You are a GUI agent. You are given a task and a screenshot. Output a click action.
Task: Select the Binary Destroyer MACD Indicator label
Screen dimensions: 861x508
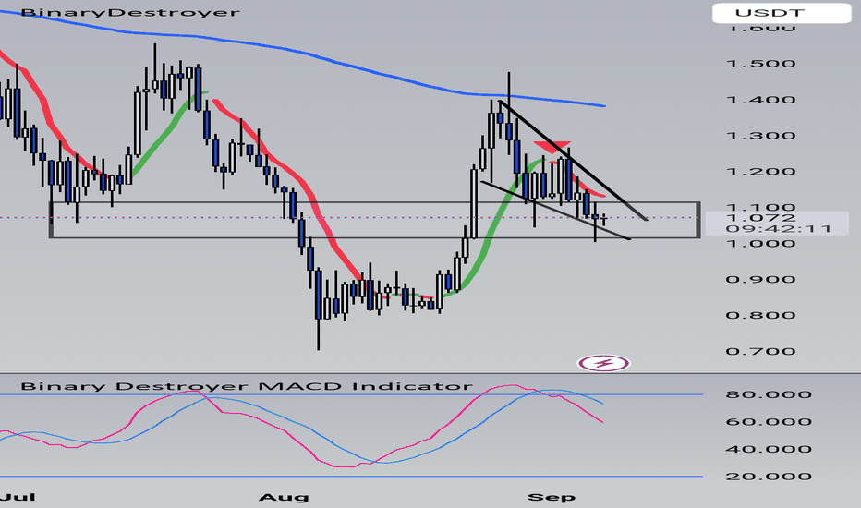pos(247,386)
